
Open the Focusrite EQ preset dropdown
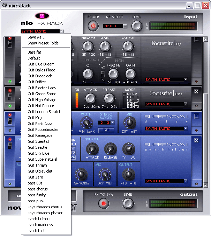186,79
